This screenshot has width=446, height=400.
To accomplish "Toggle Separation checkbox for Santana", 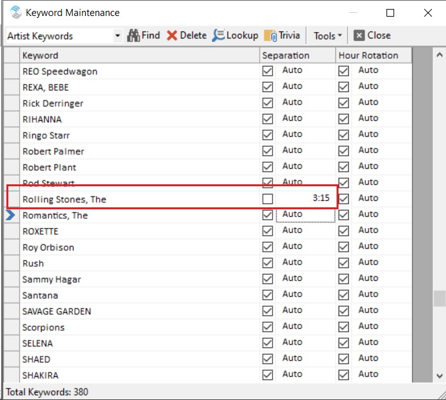I will 267,295.
